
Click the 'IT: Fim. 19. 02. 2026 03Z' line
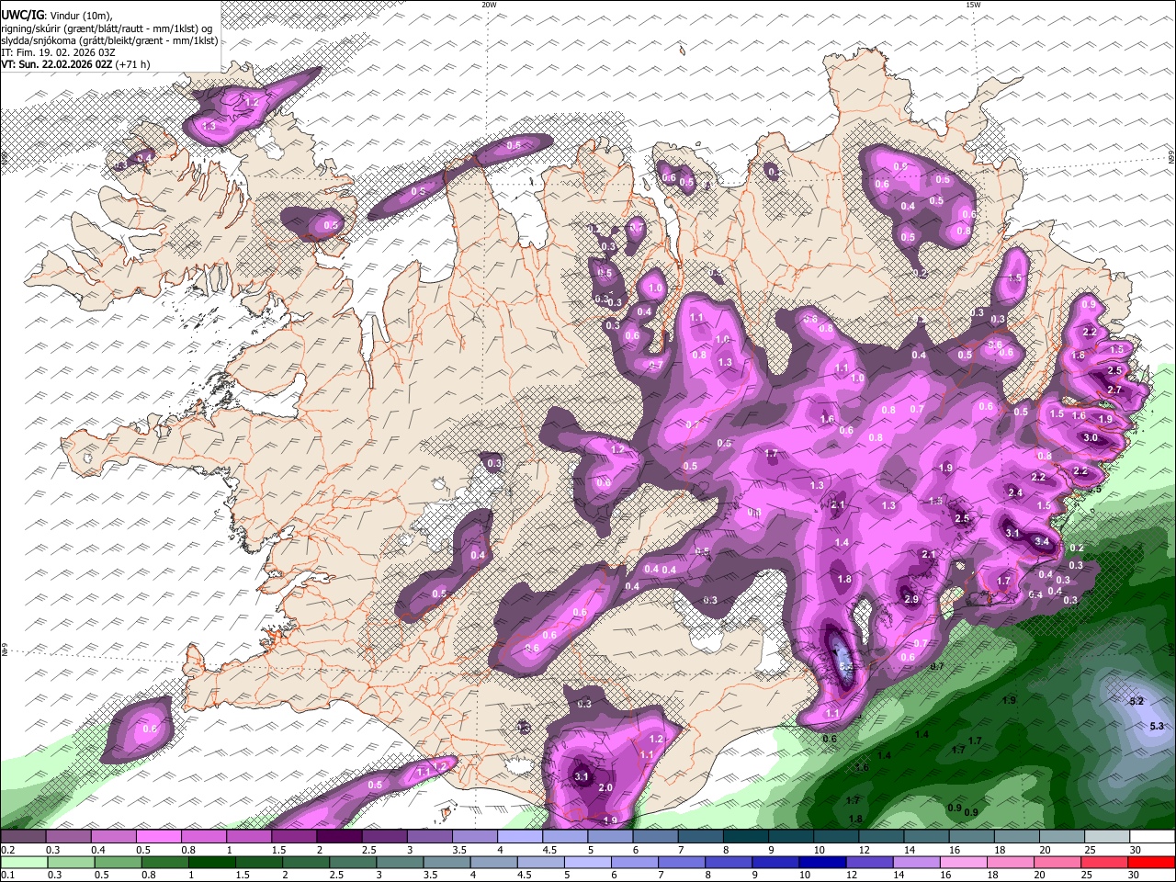click(x=57, y=52)
